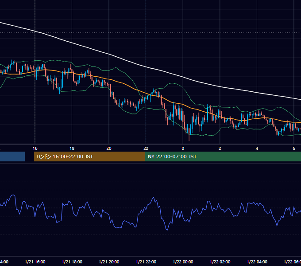The height and width of the screenshot is (266, 301).
Task: Click the 1/21 16:00 date label
Action: (35, 262)
